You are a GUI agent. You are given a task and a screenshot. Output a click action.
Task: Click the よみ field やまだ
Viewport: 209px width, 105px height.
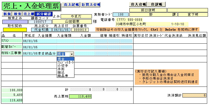point(76,16)
